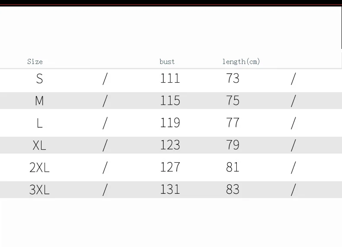
Task: Click length value 77
Action: (x=233, y=122)
